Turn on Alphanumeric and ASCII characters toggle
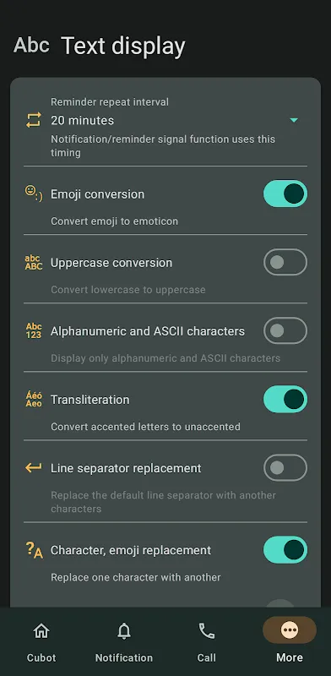 (x=285, y=330)
